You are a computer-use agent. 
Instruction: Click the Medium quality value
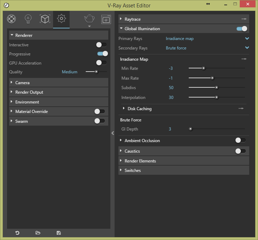click(70, 72)
